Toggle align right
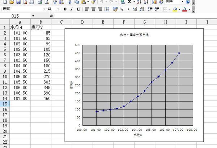 click(100, 9)
